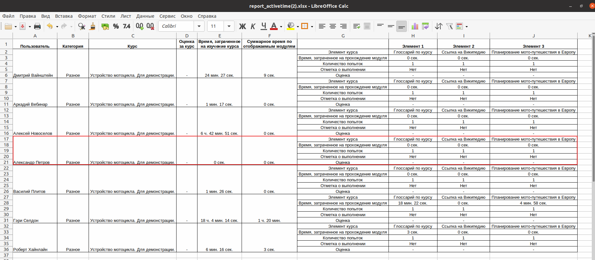The width and height of the screenshot is (595, 260).
Task: Open the Формат menu
Action: (87, 16)
